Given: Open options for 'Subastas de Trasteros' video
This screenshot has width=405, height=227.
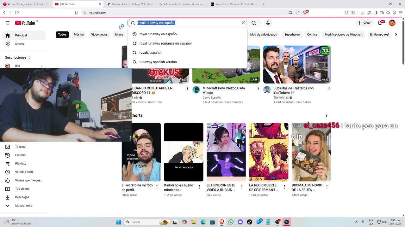Looking at the screenshot, I should [x=329, y=89].
